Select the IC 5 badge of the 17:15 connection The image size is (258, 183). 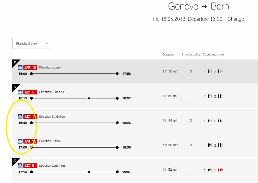[x=30, y=166]
